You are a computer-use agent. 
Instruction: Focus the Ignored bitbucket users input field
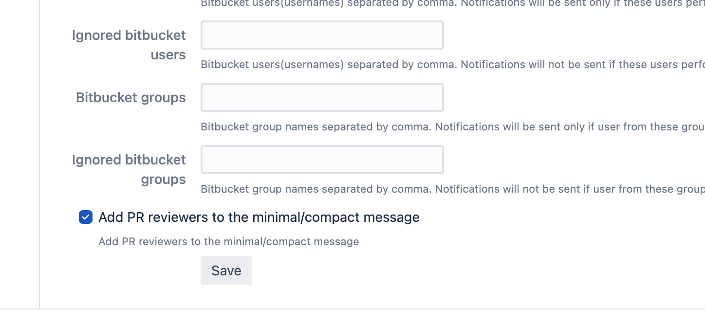pyautogui.click(x=322, y=35)
